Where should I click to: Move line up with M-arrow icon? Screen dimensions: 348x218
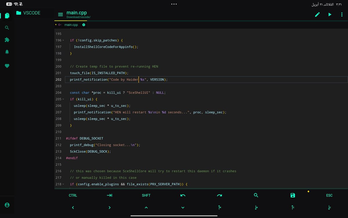(x=220, y=208)
